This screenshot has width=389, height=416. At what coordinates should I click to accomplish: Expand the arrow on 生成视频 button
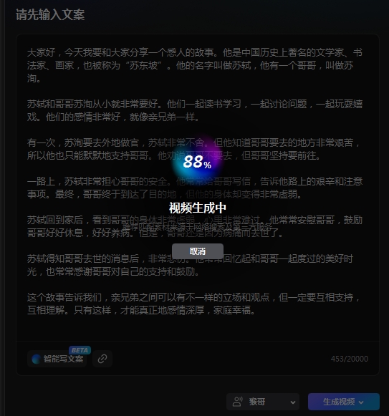pos(361,402)
